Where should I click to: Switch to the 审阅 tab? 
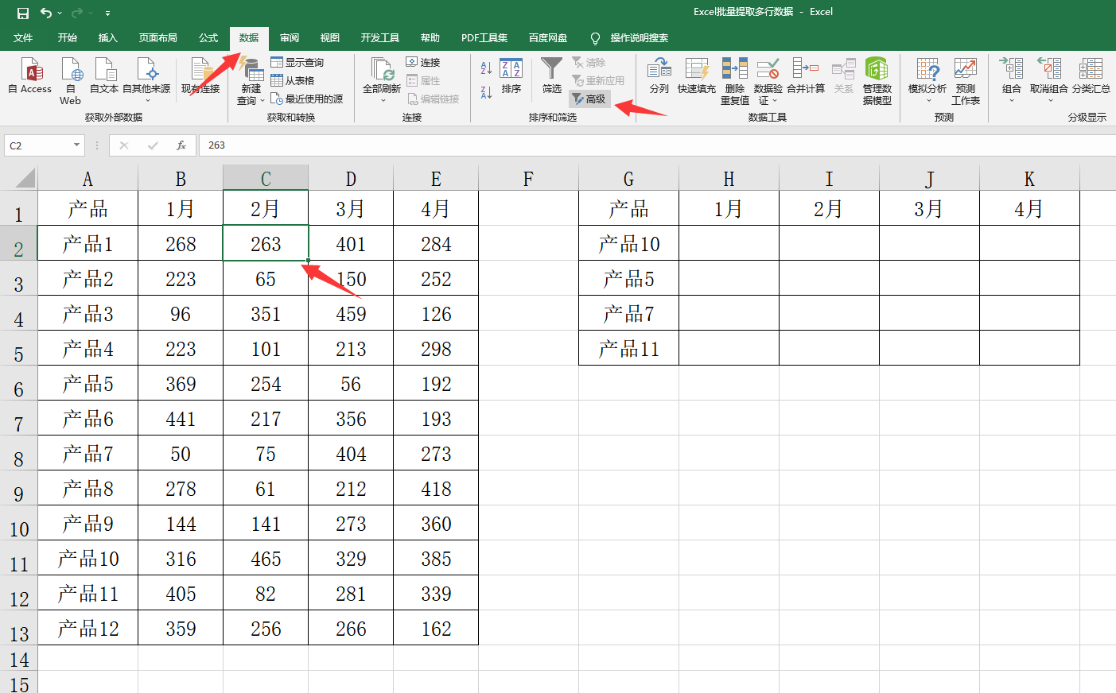pyautogui.click(x=290, y=38)
